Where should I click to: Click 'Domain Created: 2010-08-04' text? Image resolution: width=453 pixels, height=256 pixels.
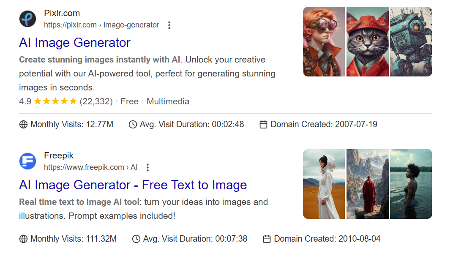[x=327, y=239]
